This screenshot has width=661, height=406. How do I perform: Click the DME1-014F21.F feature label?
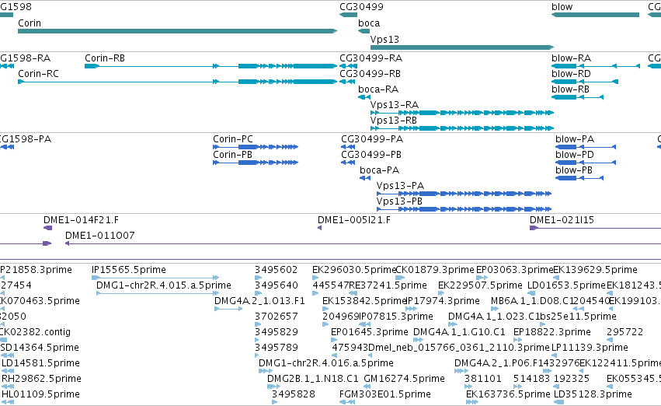pyautogui.click(x=81, y=220)
